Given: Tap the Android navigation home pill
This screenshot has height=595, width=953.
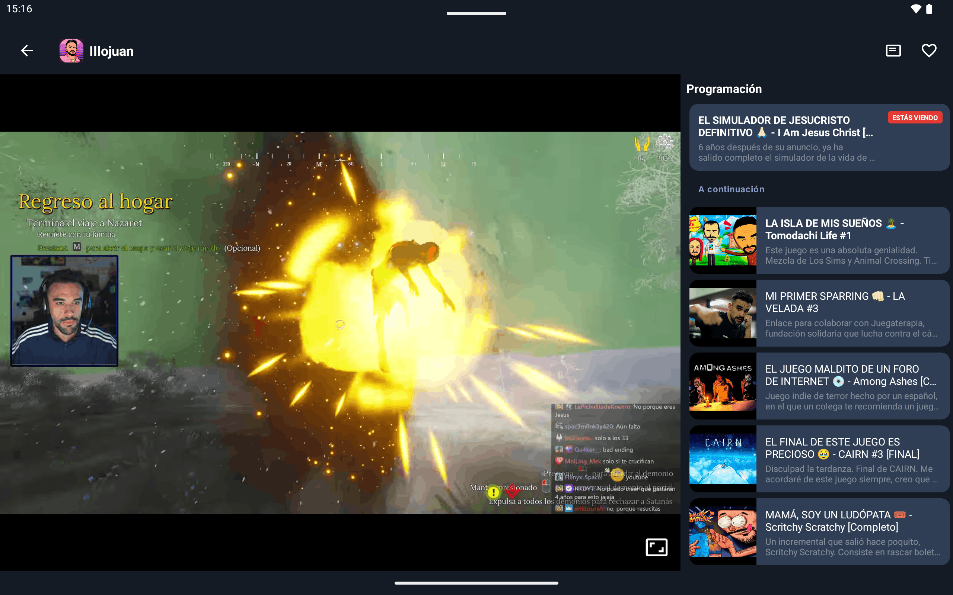Looking at the screenshot, I should point(476,583).
